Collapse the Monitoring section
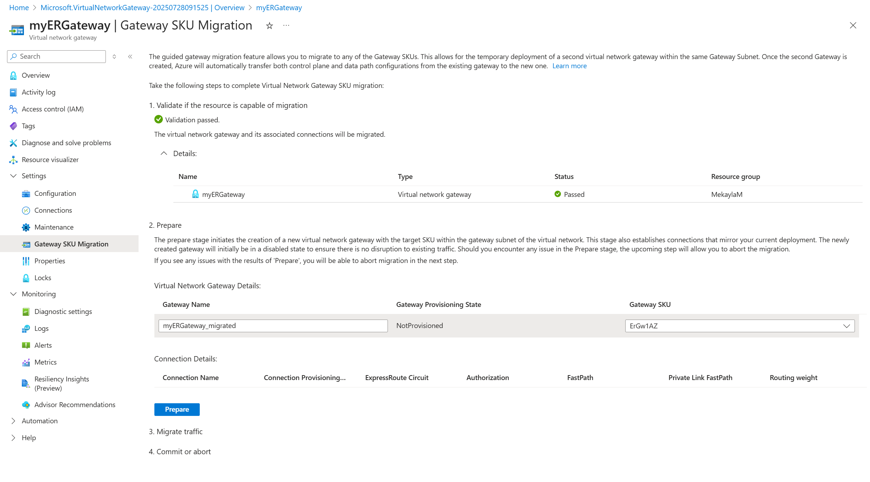870x482 pixels. pos(13,294)
